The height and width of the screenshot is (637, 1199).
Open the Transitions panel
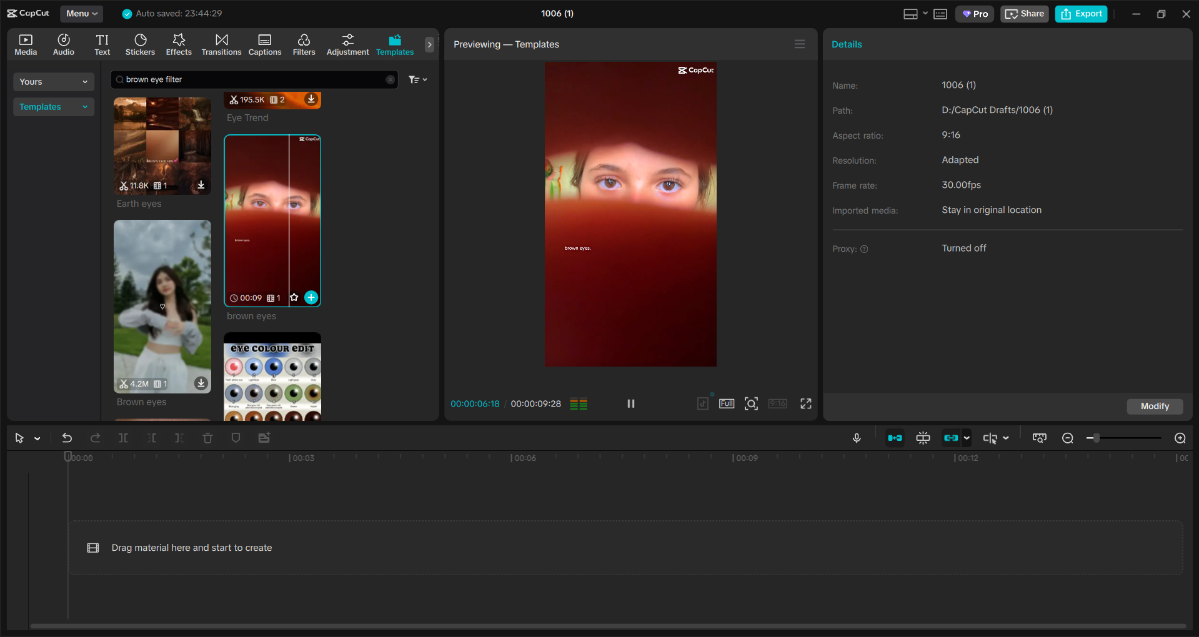point(221,44)
